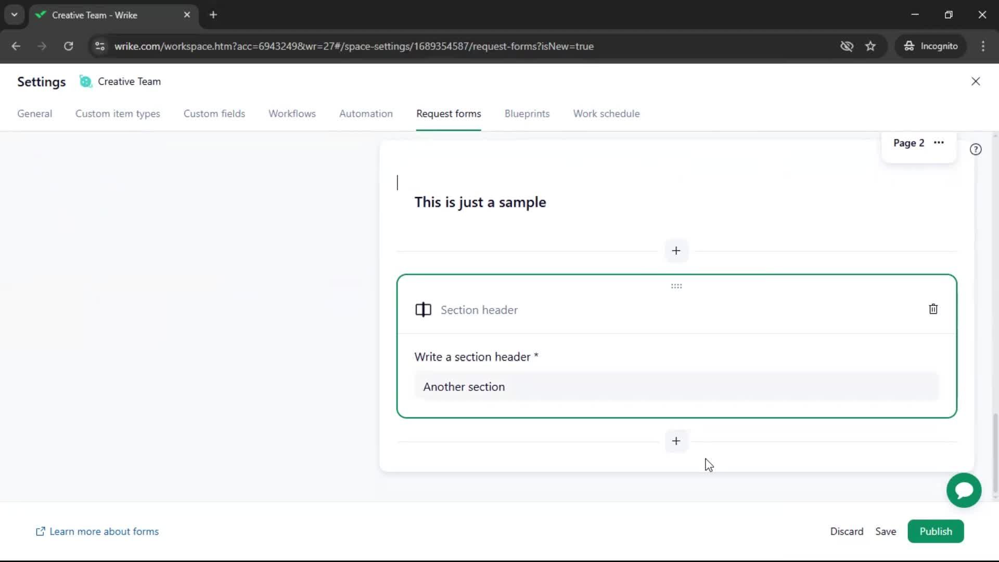
Task: Open the Page 2 more options menu
Action: (939, 143)
